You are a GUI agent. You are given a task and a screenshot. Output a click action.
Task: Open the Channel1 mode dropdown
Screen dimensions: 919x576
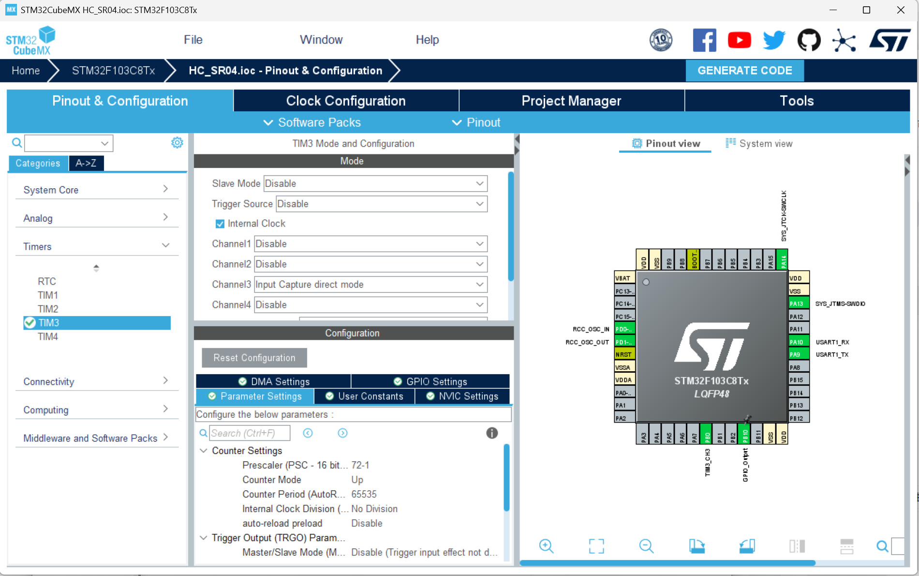[x=371, y=244]
